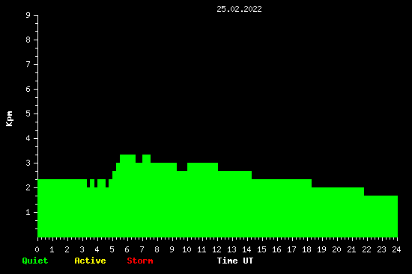Click the green bar peak after hour 7
The height and width of the screenshot is (274, 412).
(146, 159)
